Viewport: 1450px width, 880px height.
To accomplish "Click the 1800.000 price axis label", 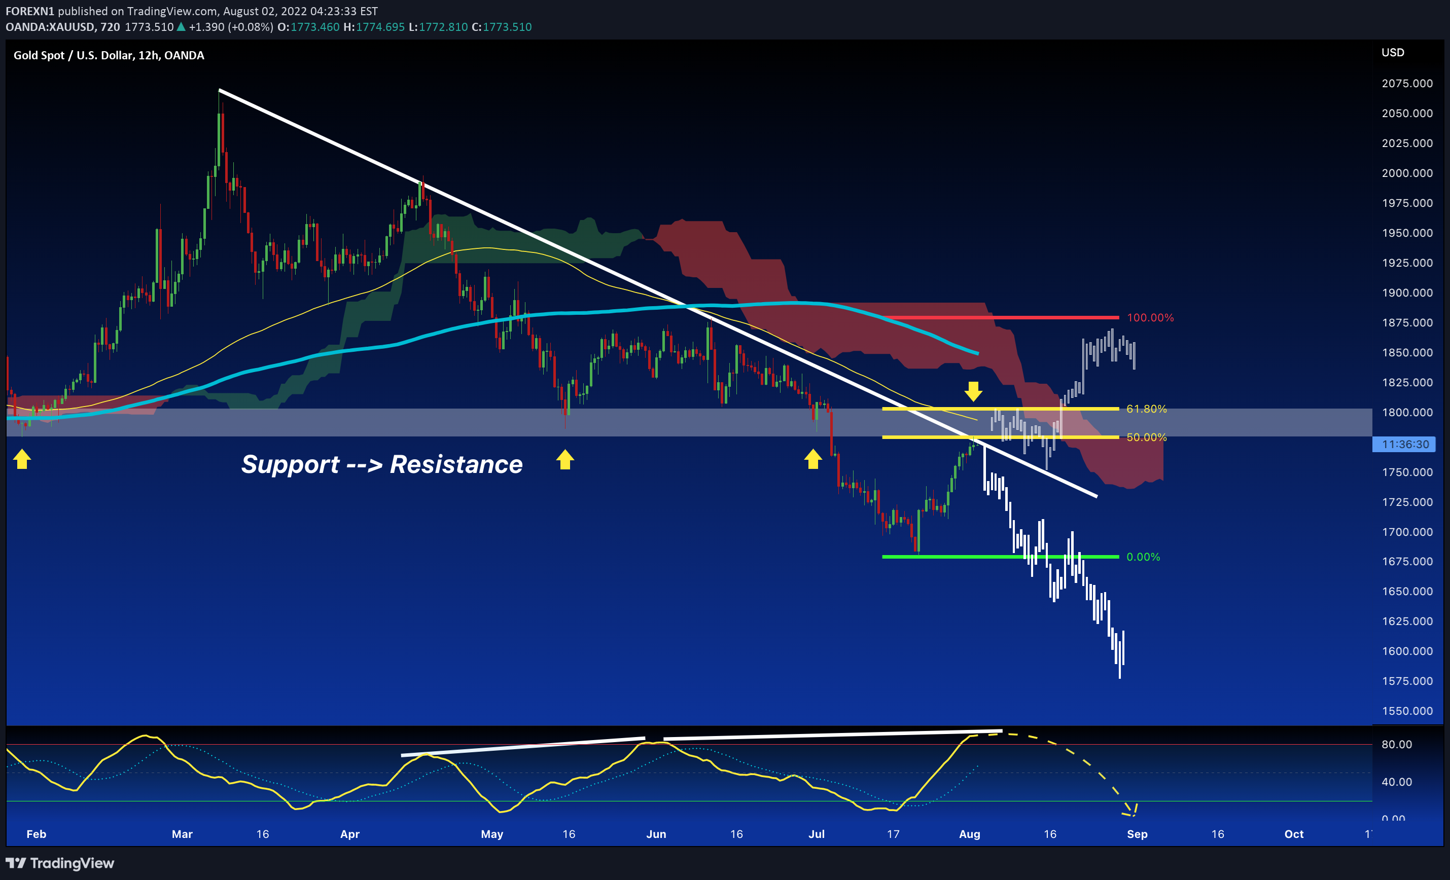I will point(1407,412).
